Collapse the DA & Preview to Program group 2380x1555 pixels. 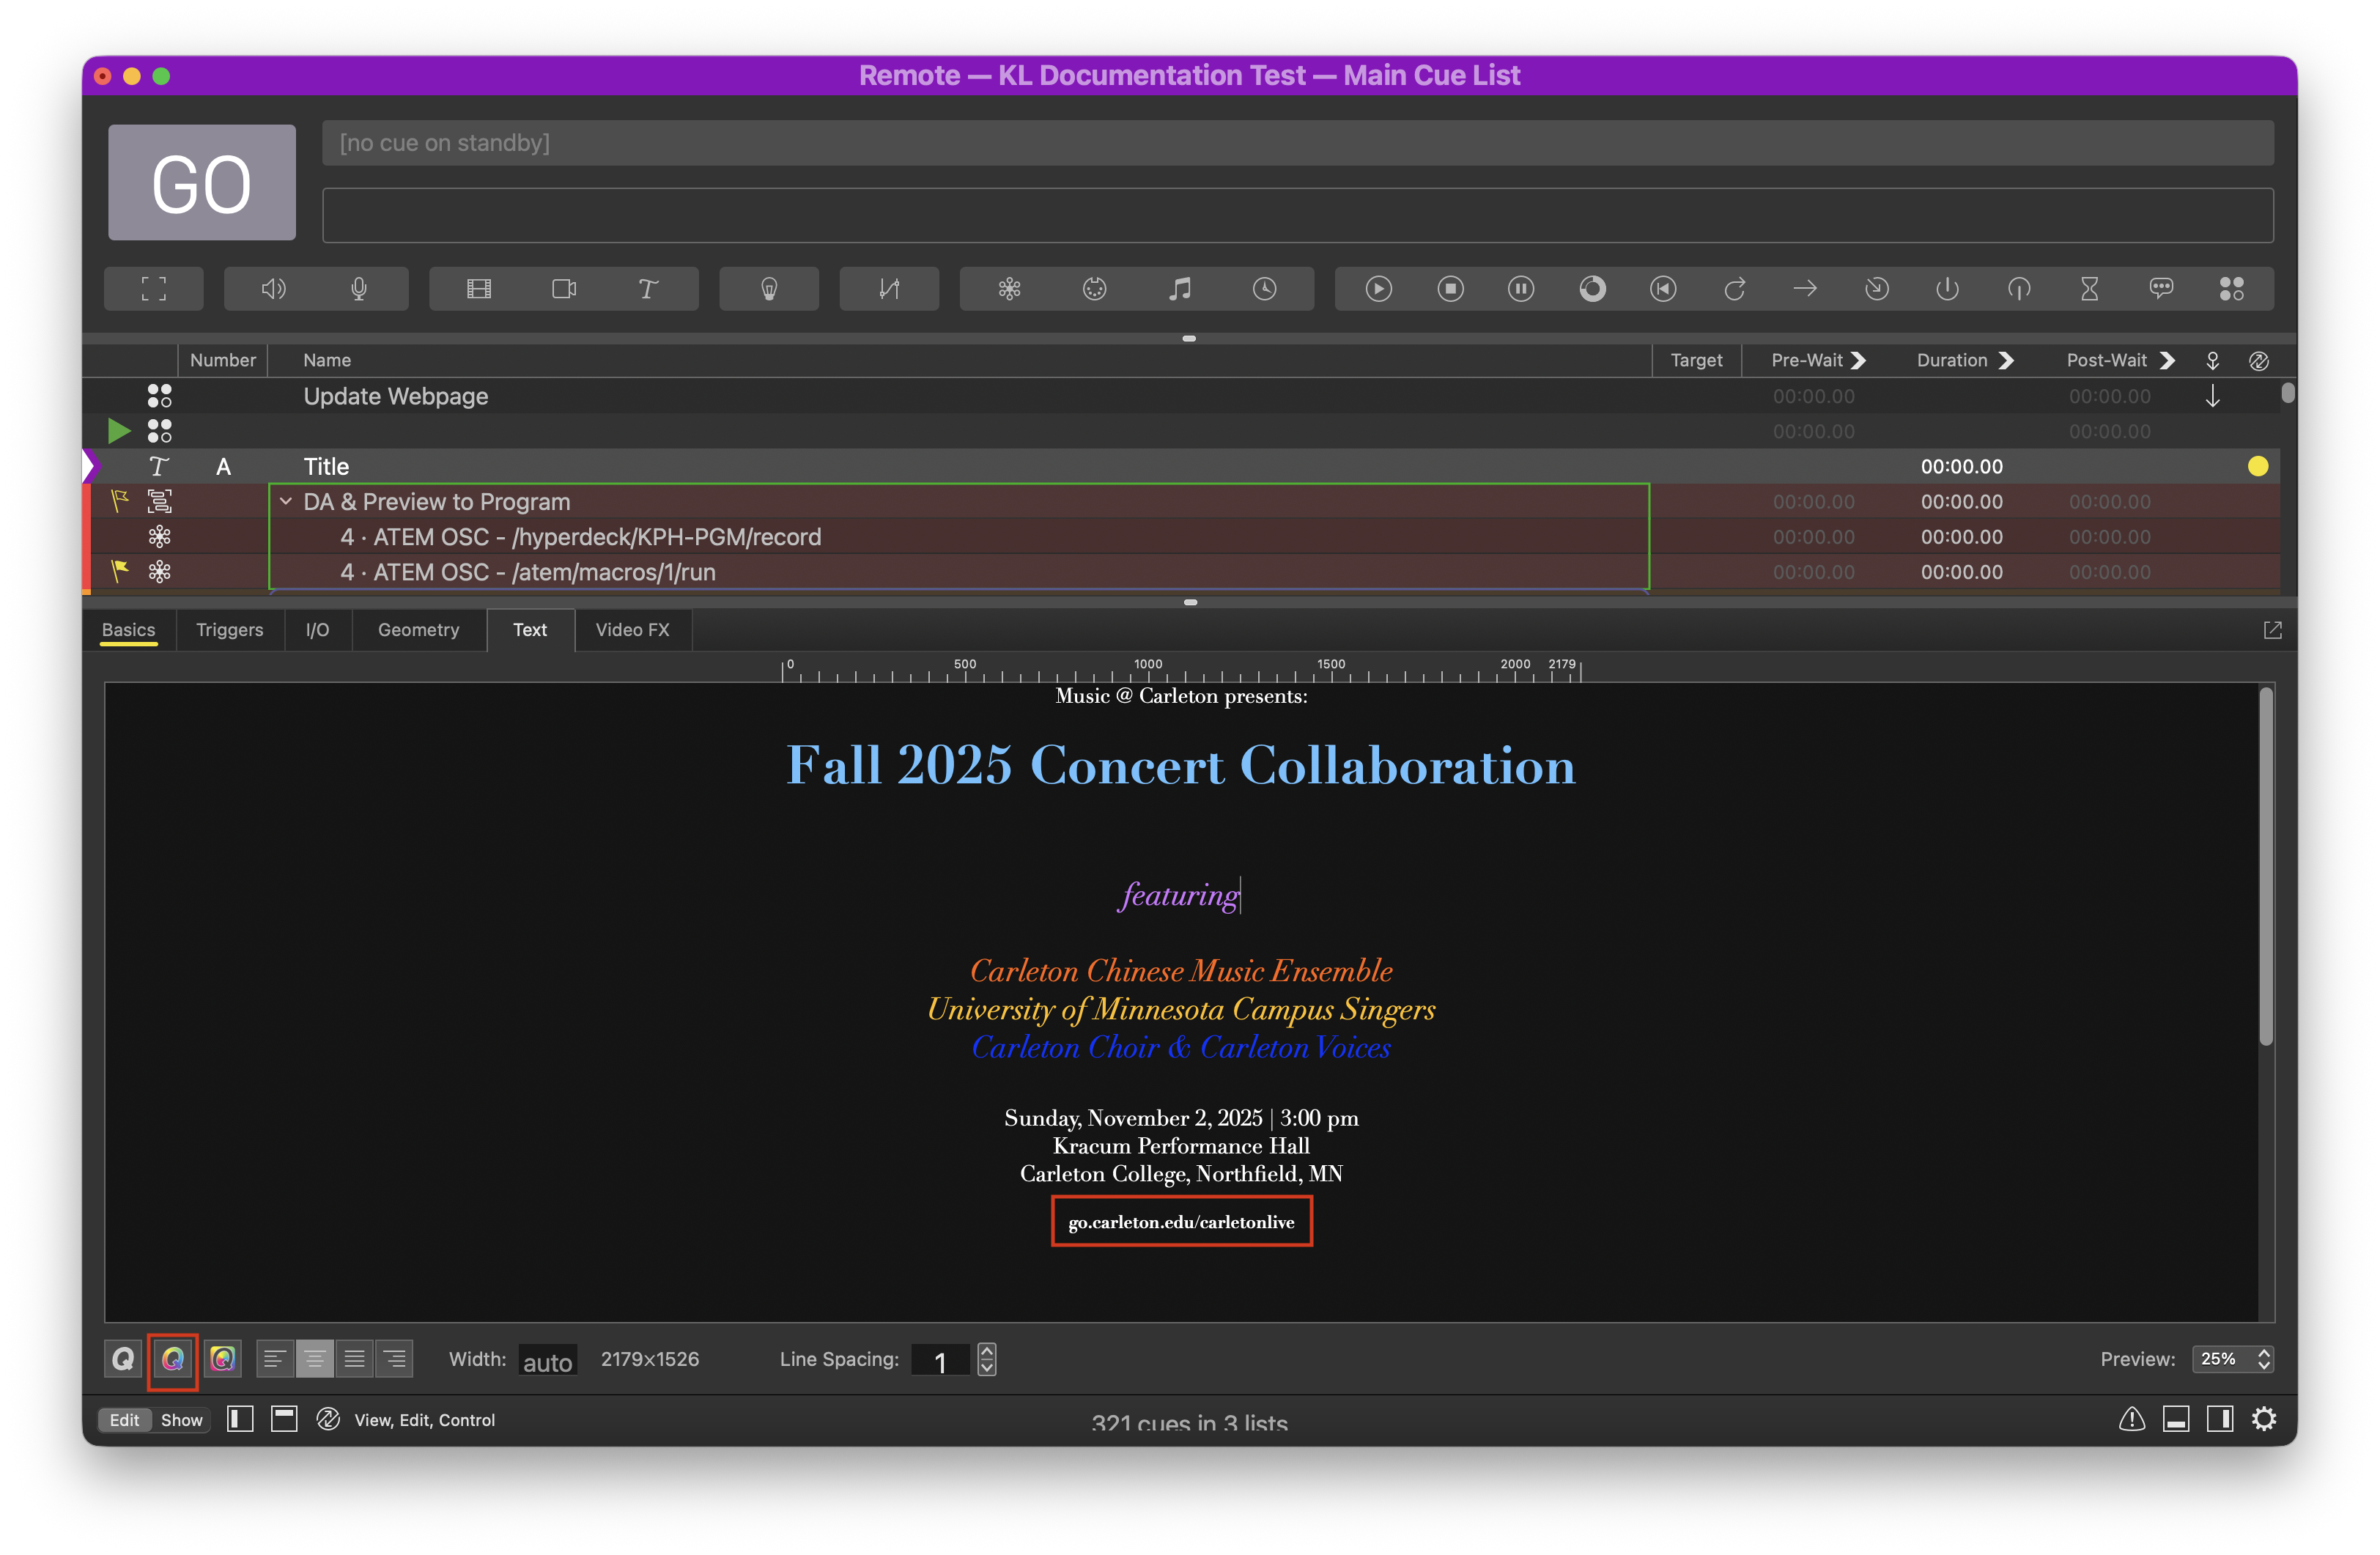point(286,501)
